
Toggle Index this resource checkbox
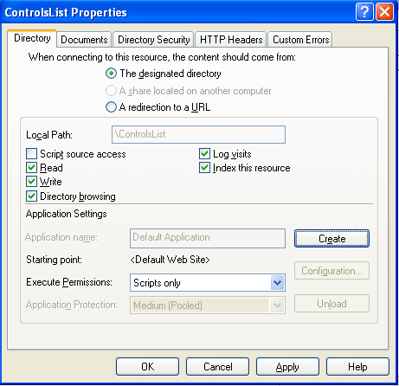click(x=204, y=168)
